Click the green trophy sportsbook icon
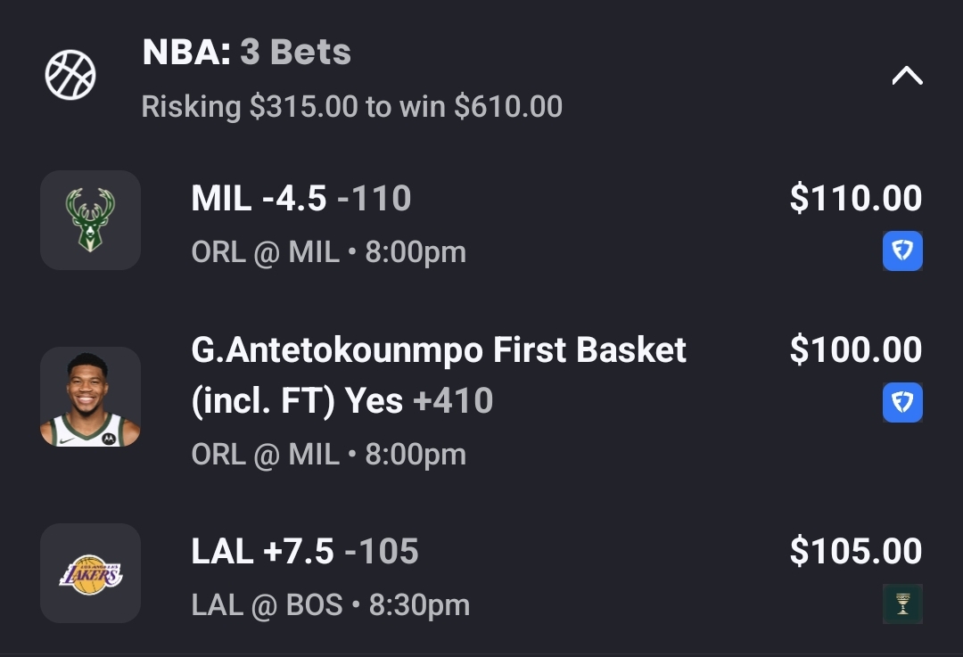 coord(902,604)
